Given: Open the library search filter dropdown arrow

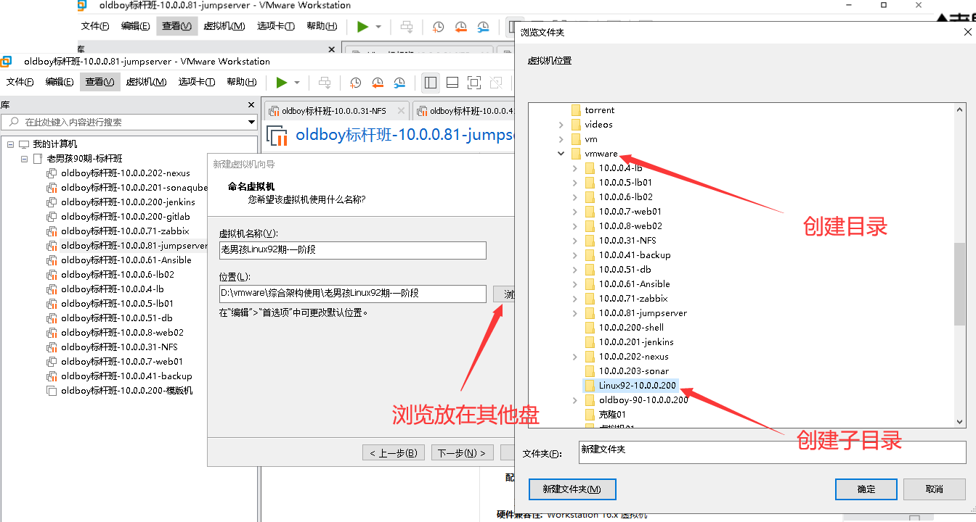Looking at the screenshot, I should (x=251, y=122).
